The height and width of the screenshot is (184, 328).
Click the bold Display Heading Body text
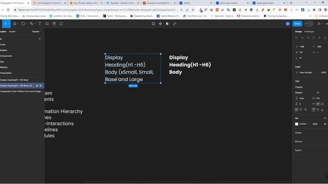click(x=190, y=65)
